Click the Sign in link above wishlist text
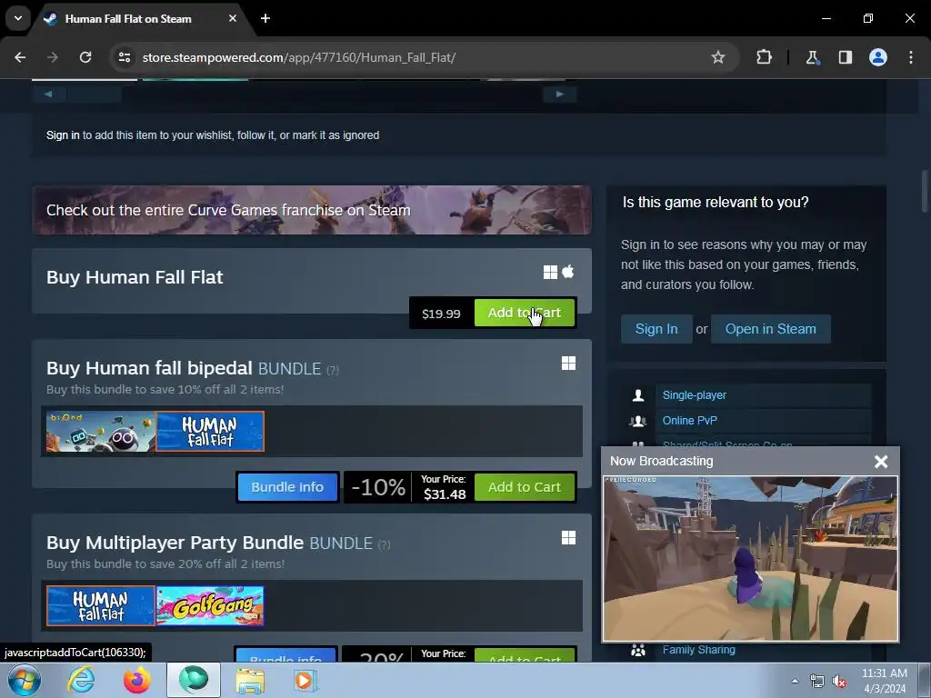 click(x=63, y=135)
